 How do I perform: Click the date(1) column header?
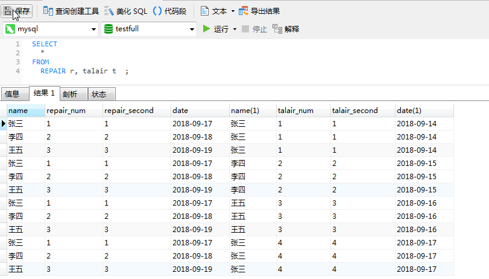point(424,111)
